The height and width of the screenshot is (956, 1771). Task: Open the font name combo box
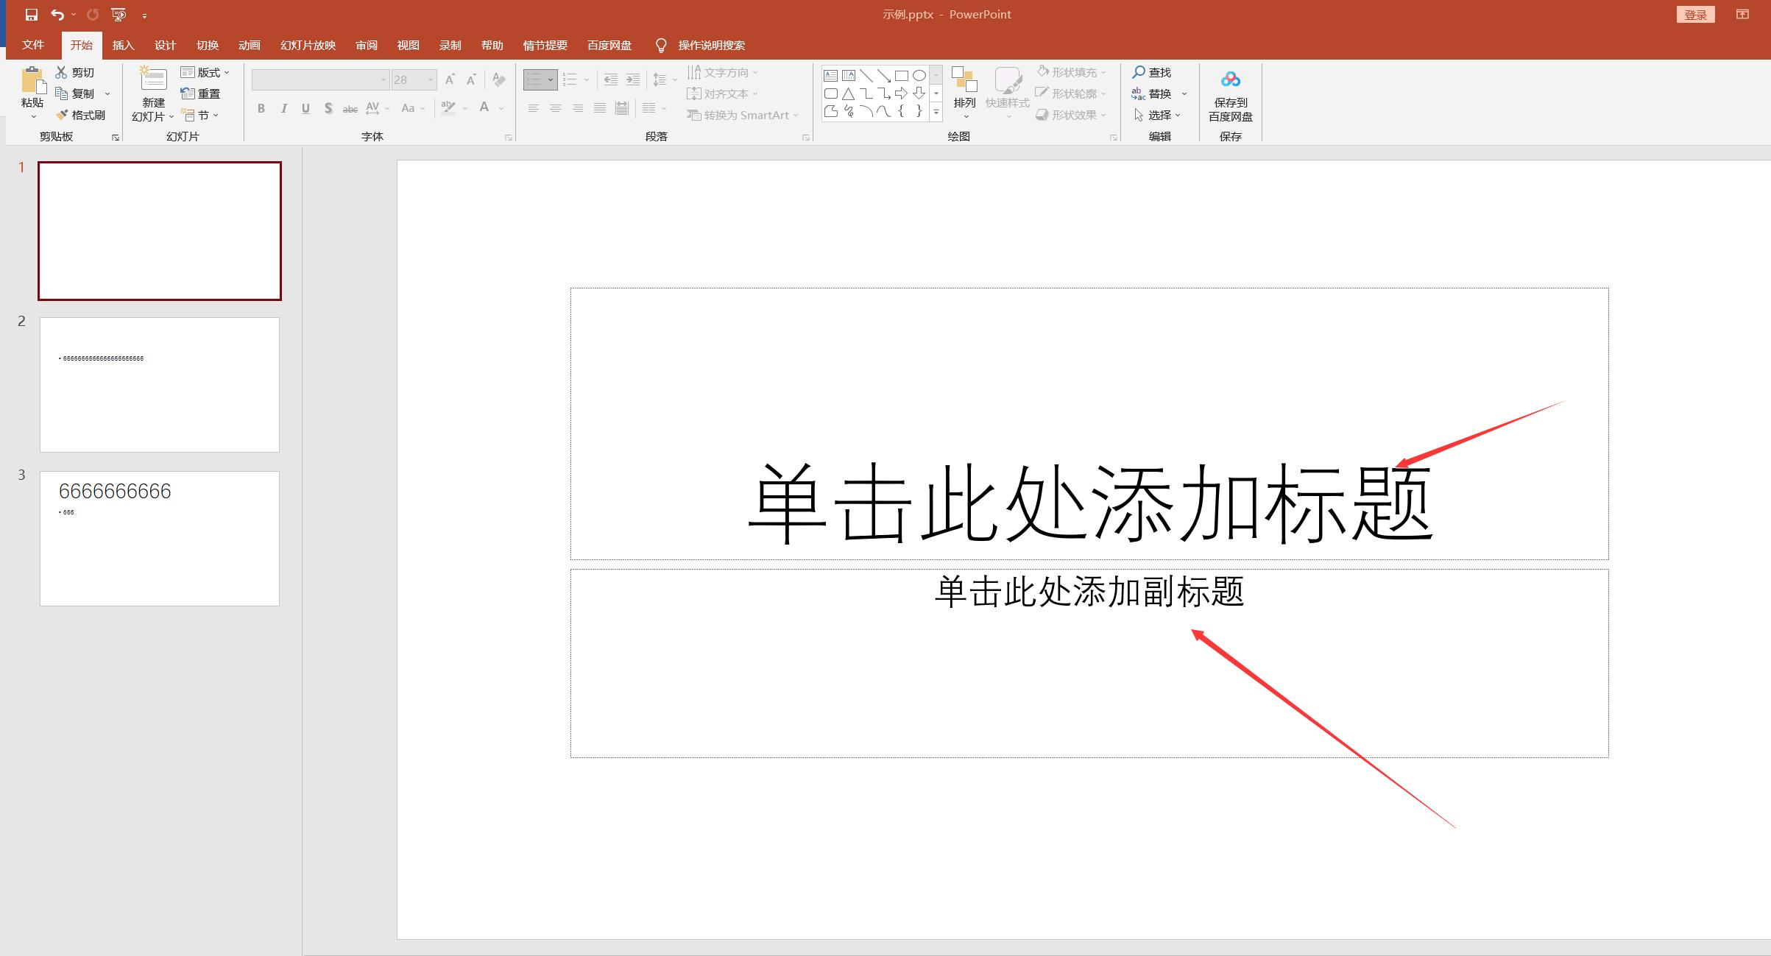tap(320, 79)
